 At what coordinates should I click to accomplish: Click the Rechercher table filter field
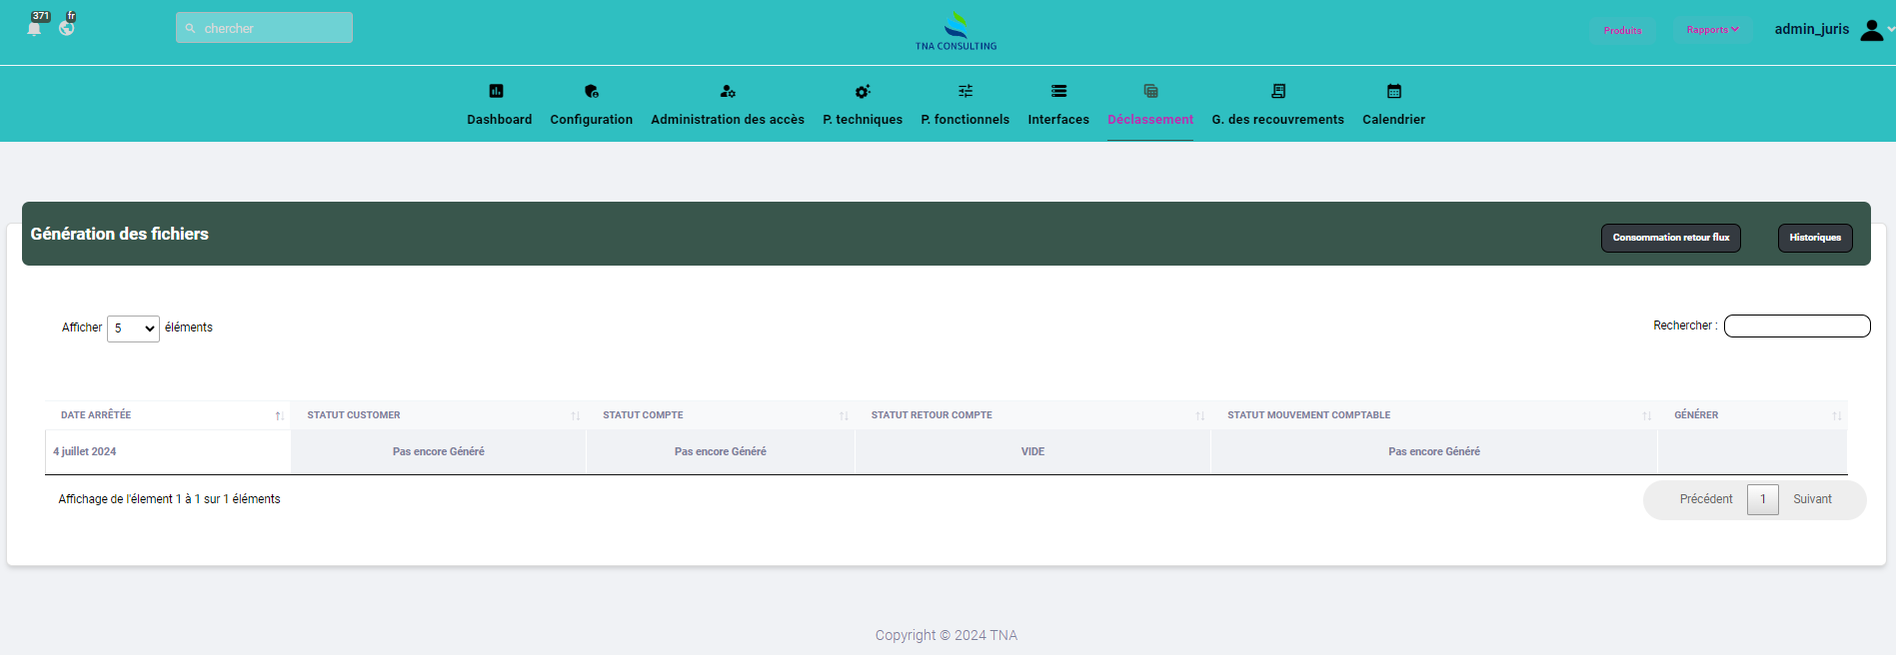[x=1797, y=327]
